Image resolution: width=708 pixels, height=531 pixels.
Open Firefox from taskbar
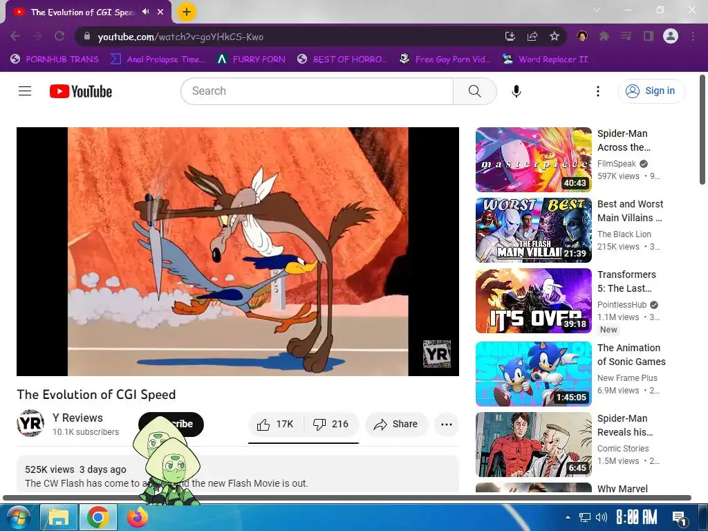(138, 517)
